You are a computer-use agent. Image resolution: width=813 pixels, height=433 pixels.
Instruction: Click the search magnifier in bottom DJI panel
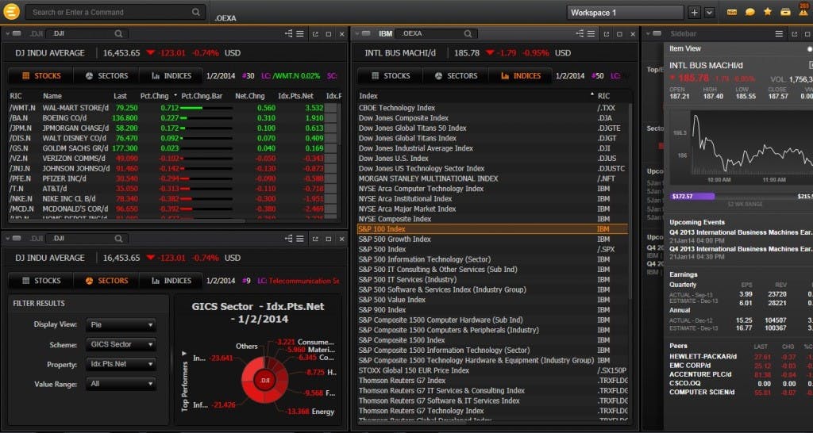(119, 239)
